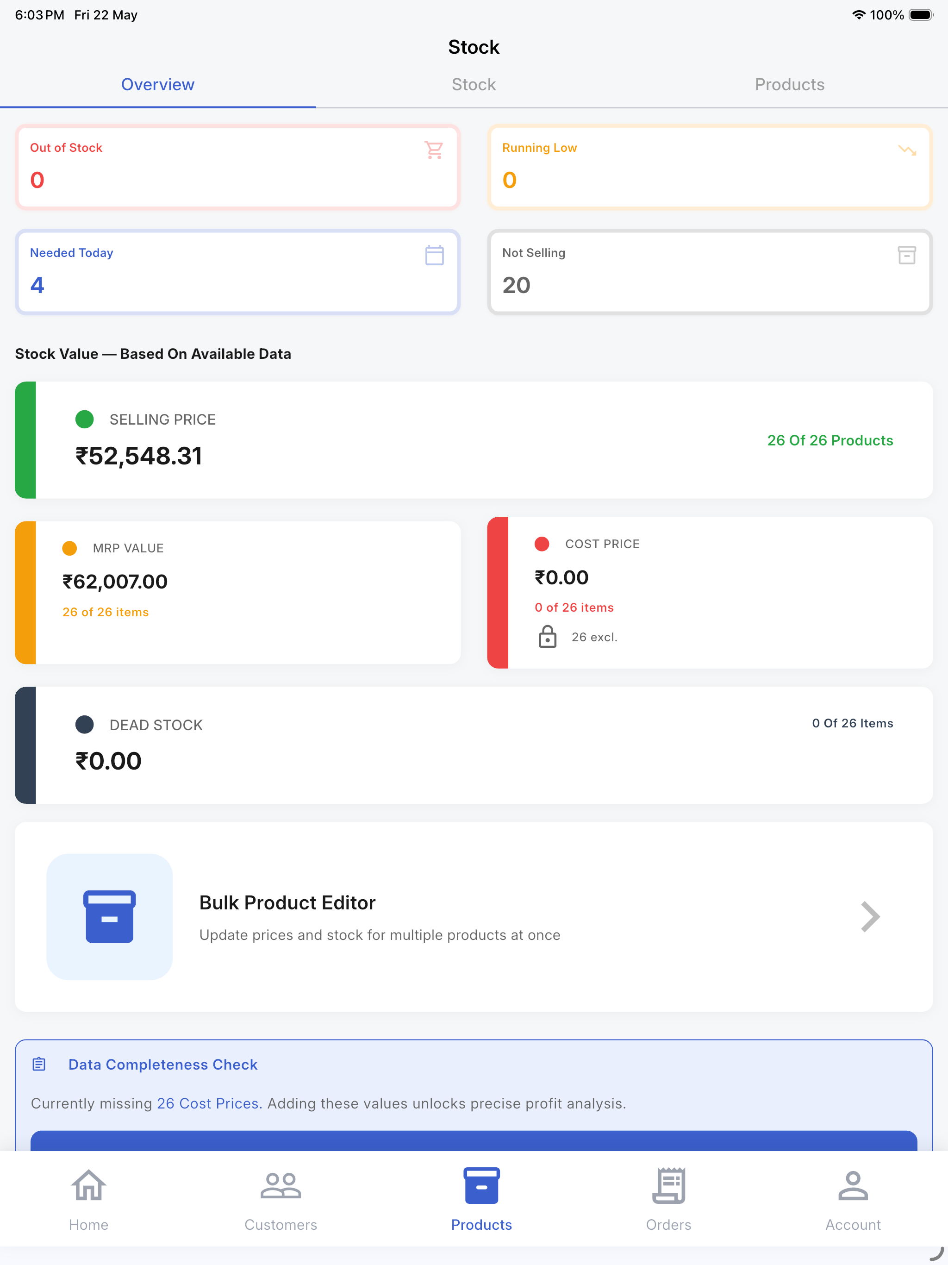The image size is (948, 1265).
Task: Open Orders in bottom navigation
Action: pyautogui.click(x=668, y=1199)
